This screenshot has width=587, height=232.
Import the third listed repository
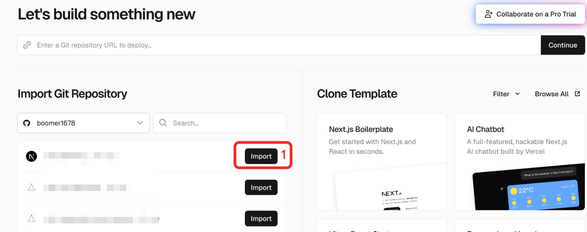pos(261,219)
